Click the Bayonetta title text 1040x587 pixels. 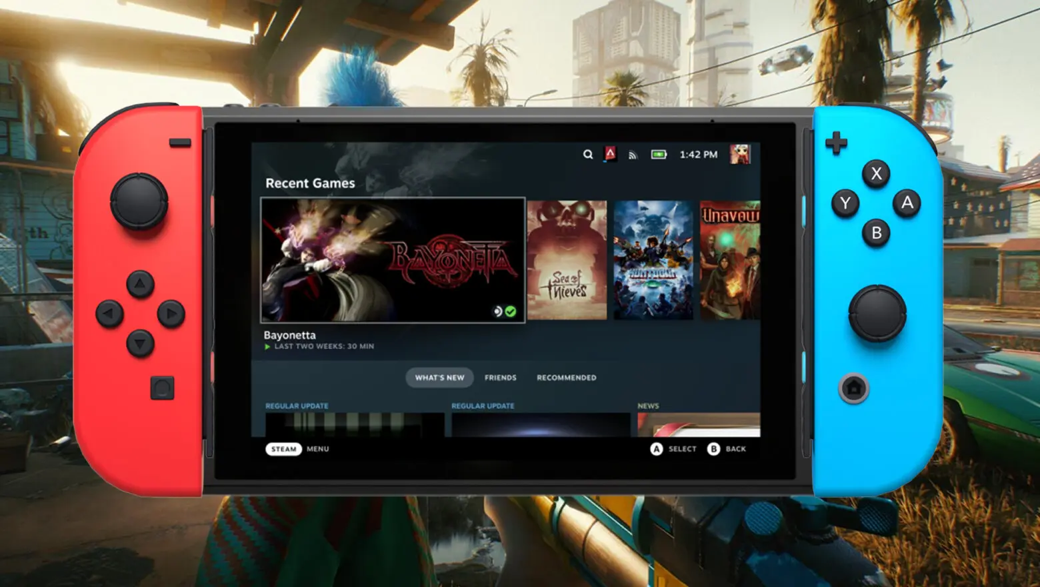point(290,335)
